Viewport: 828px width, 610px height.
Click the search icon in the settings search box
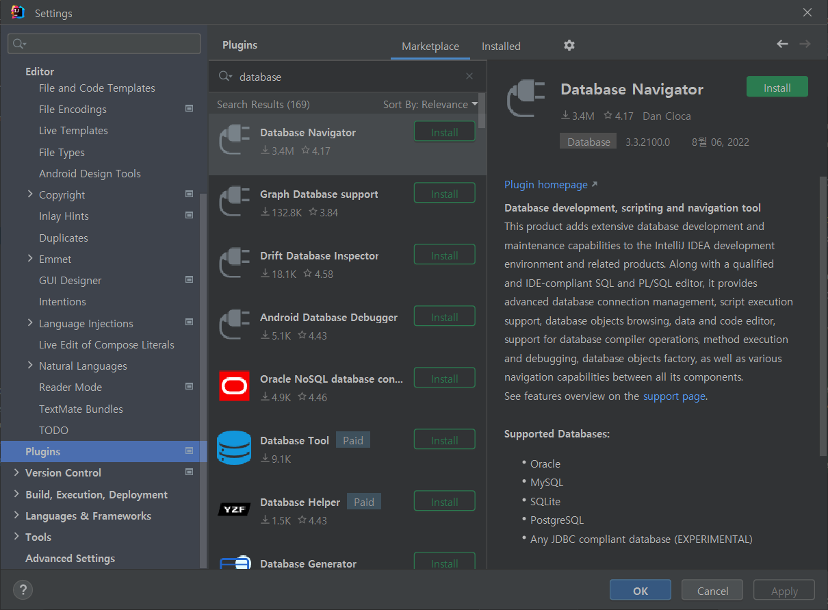[19, 44]
